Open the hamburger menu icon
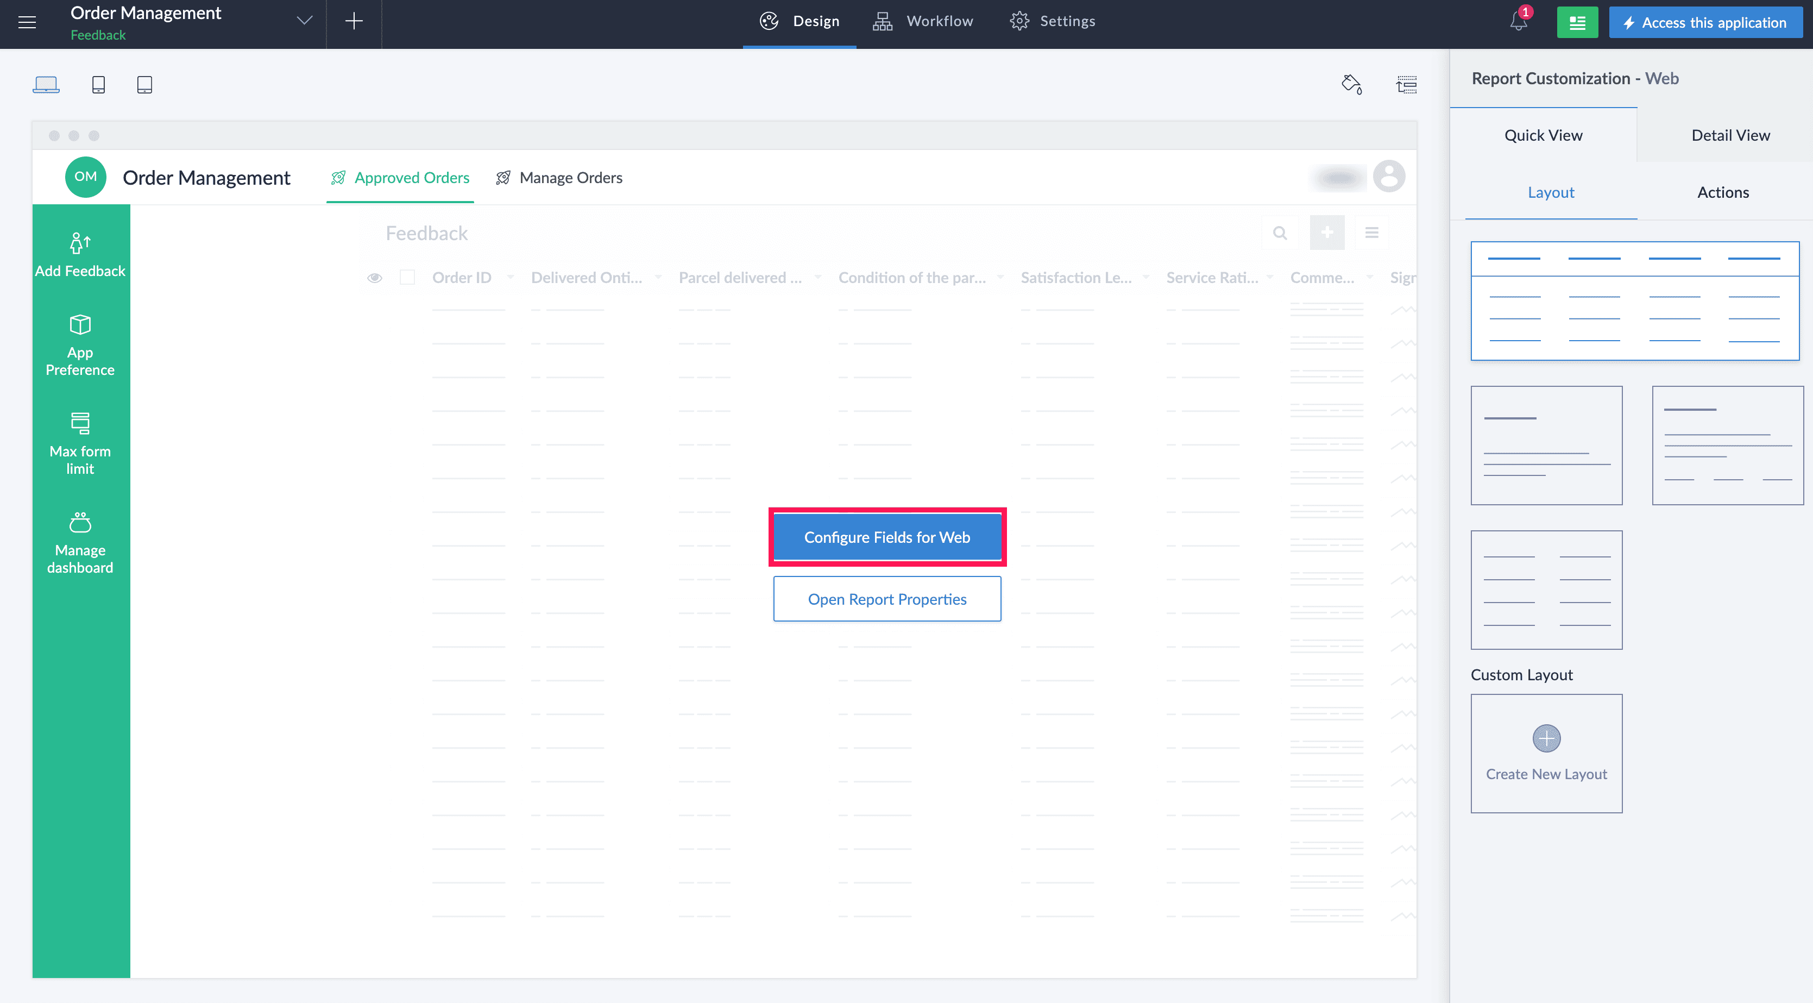The image size is (1813, 1003). [x=27, y=22]
